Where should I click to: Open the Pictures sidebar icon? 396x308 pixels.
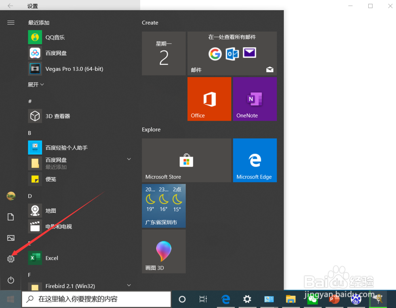[x=11, y=238]
